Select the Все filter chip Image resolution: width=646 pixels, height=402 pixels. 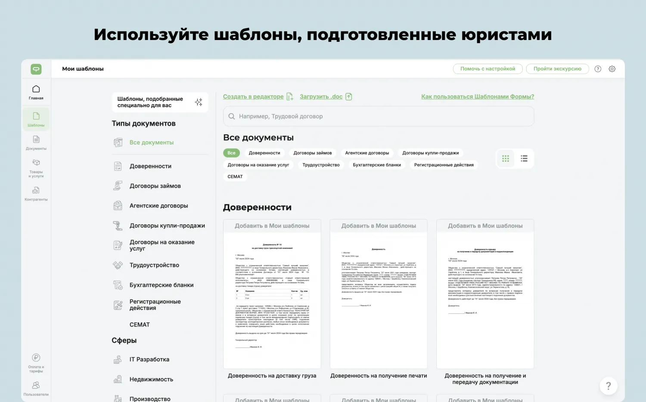[231, 153]
